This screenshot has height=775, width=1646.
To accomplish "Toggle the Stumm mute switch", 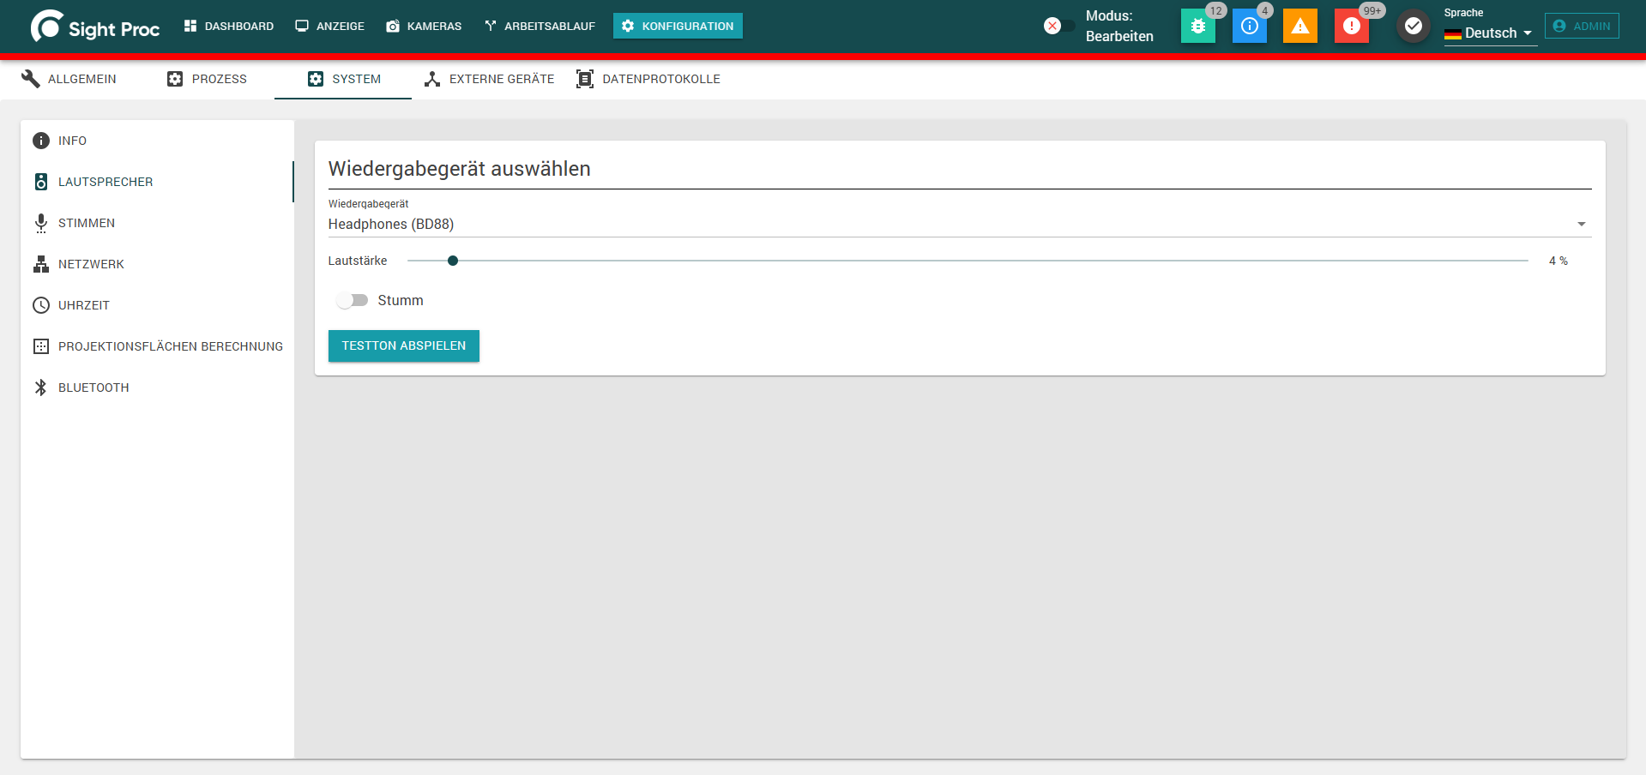I will pyautogui.click(x=353, y=300).
